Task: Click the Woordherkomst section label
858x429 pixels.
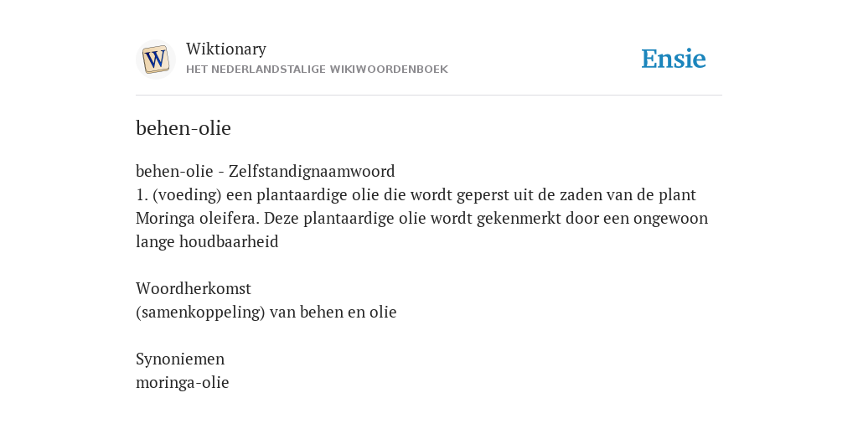Action: 194,288
